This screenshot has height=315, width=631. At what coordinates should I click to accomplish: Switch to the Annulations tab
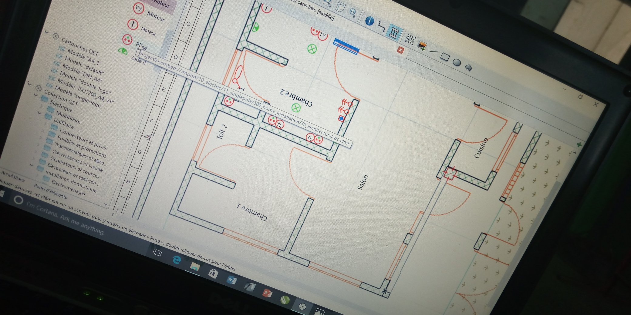(12, 176)
